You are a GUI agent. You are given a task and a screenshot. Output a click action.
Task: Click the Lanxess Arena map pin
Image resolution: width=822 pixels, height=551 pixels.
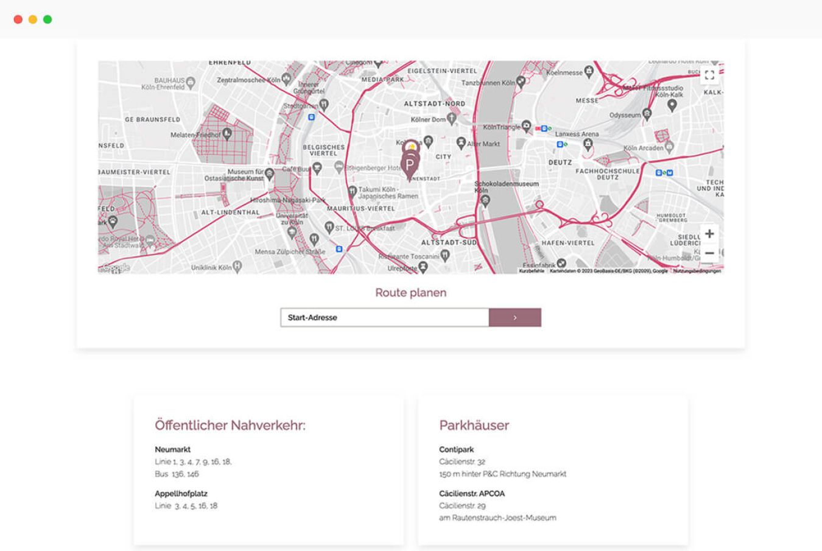click(588, 144)
